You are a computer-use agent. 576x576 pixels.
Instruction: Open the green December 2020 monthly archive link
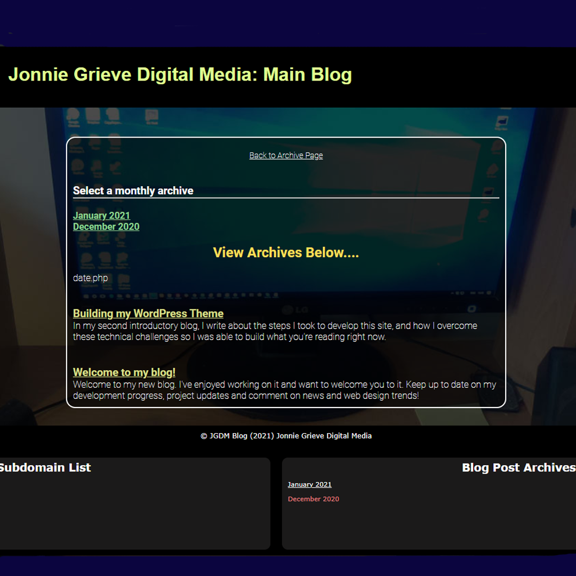tap(106, 227)
